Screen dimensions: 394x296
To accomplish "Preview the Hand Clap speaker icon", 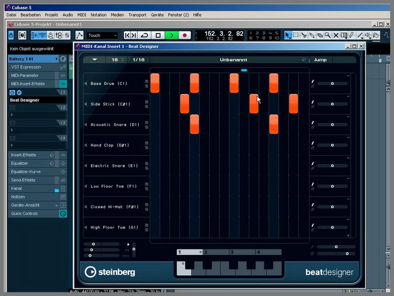I will 86,145.
